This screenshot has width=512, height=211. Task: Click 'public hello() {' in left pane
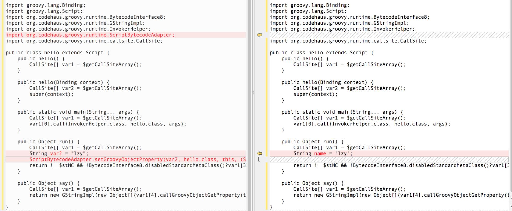point(41,59)
